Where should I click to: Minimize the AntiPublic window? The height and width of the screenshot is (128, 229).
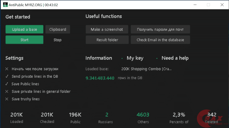pos(195,5)
